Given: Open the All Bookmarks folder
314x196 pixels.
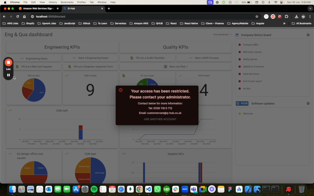Looking at the screenshot, I should point(301,23).
